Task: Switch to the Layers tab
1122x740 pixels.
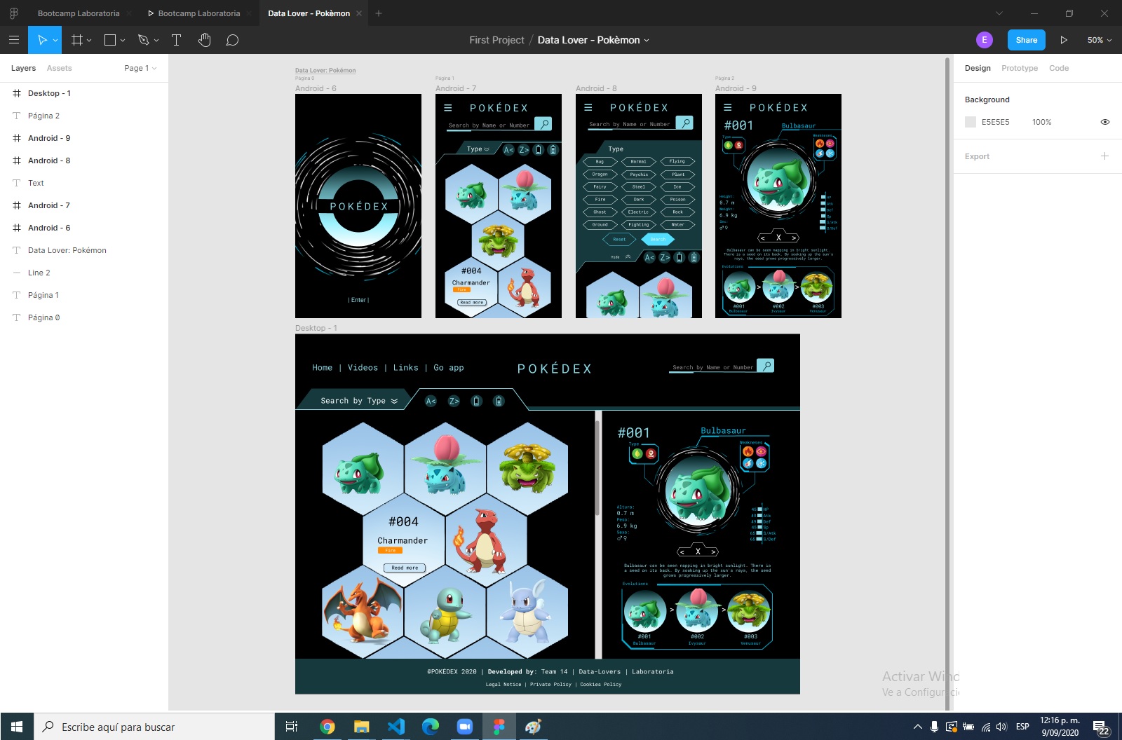Action: [23, 68]
